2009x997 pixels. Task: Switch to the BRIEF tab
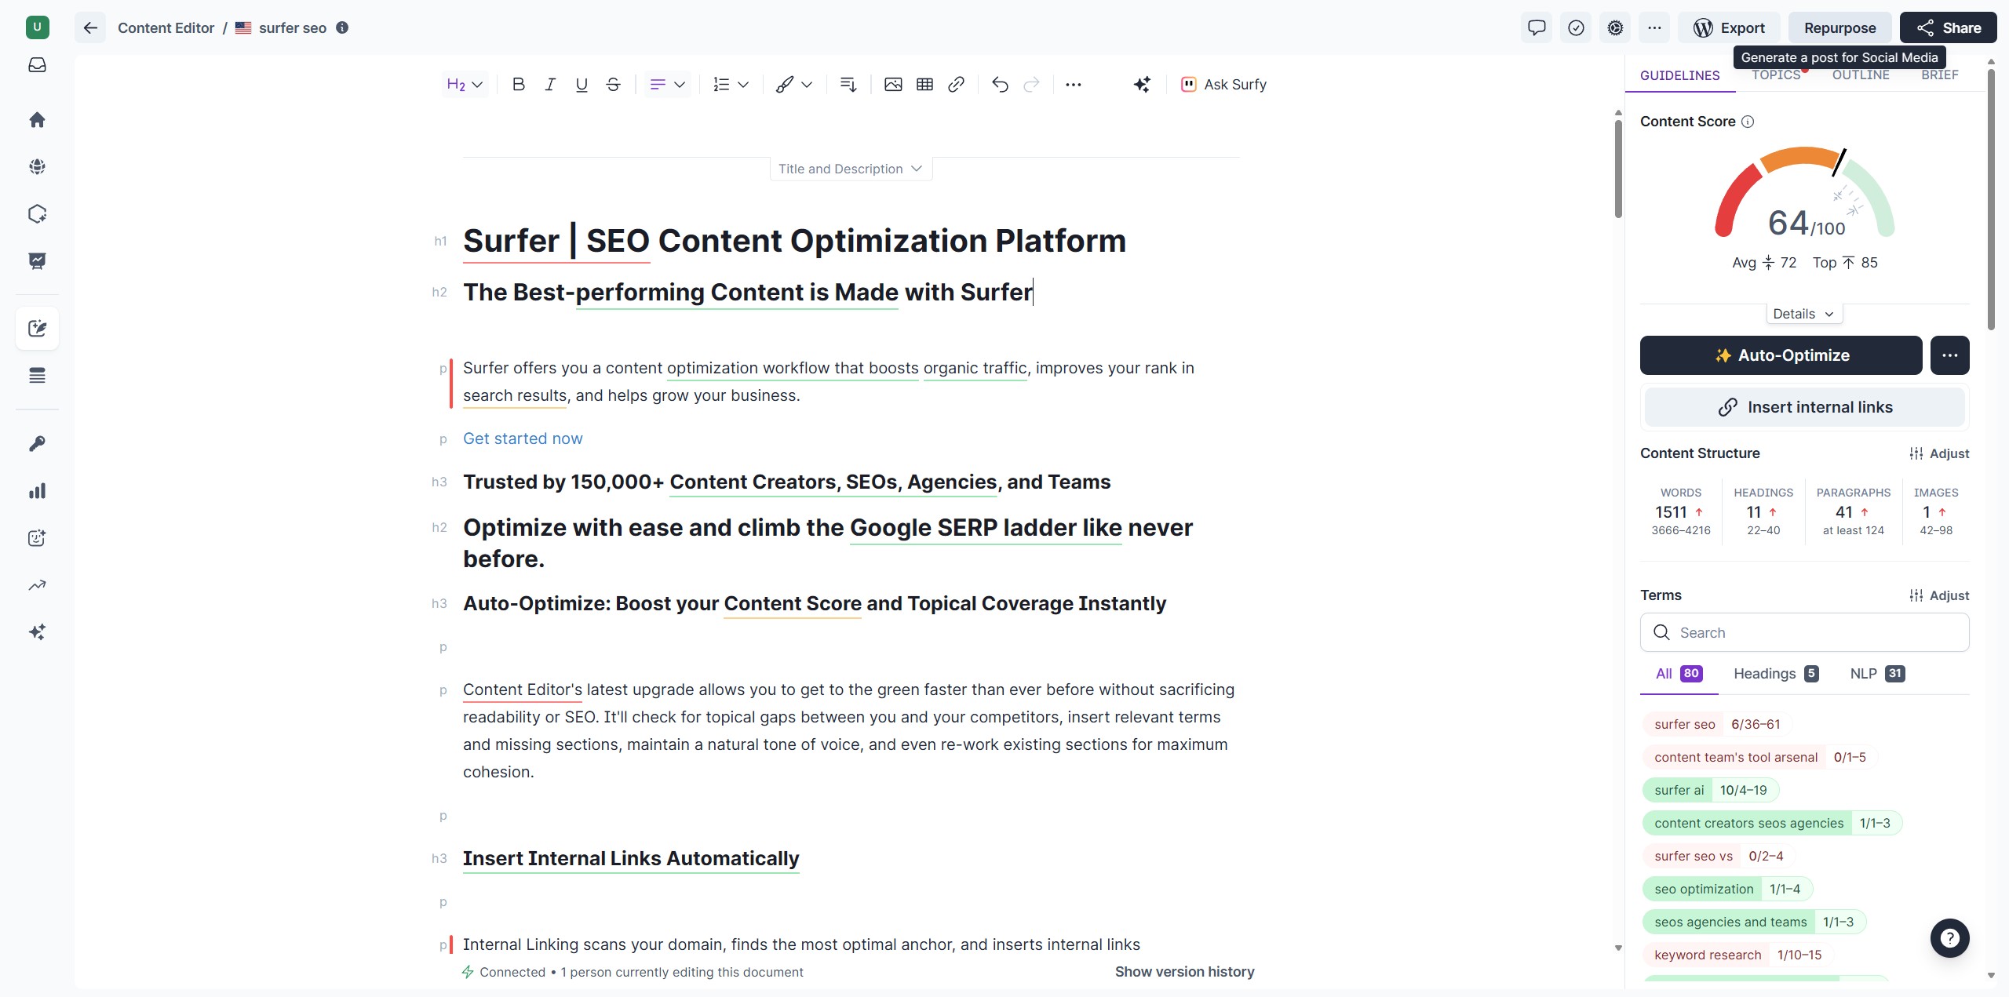(1939, 75)
